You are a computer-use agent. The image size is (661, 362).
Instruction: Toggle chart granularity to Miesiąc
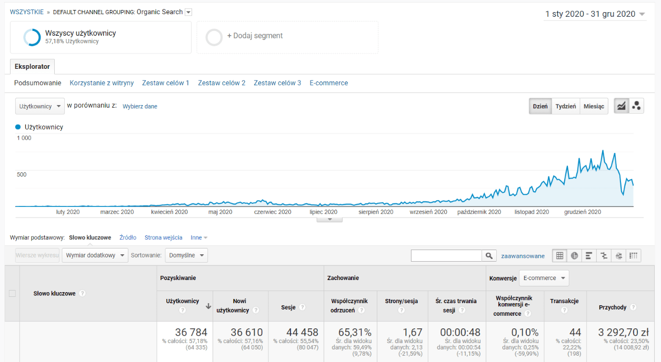click(594, 106)
